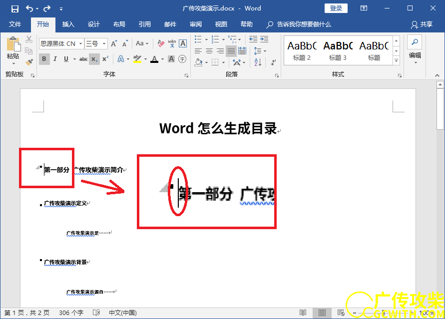This screenshot has height=319, width=445.
Task: Apply the 标题 style
Action: click(x=374, y=50)
